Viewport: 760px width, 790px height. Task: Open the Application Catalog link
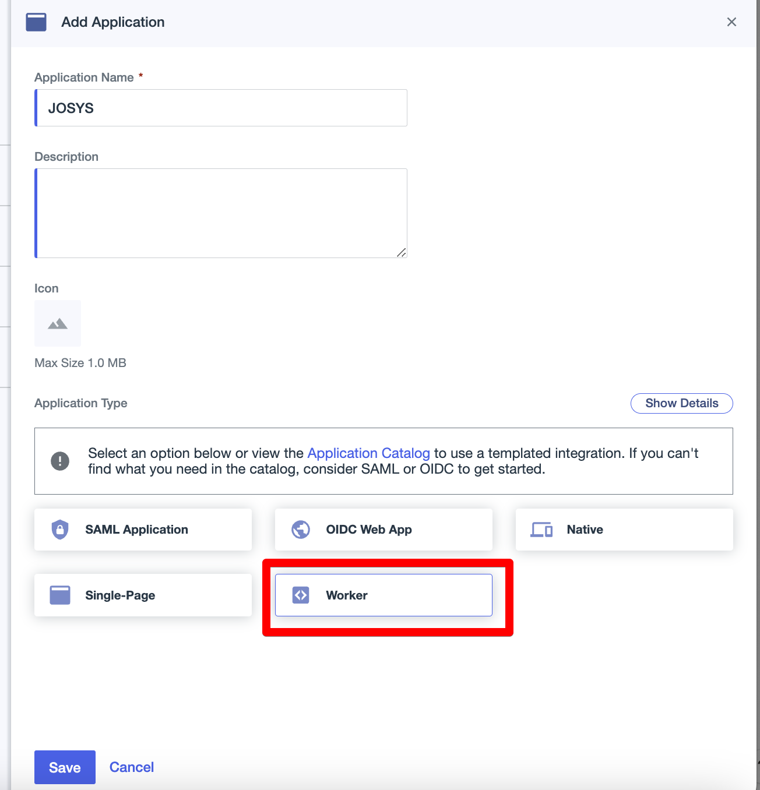point(368,453)
